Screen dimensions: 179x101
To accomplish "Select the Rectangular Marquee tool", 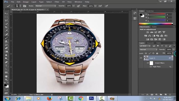I will [x=6, y=17].
